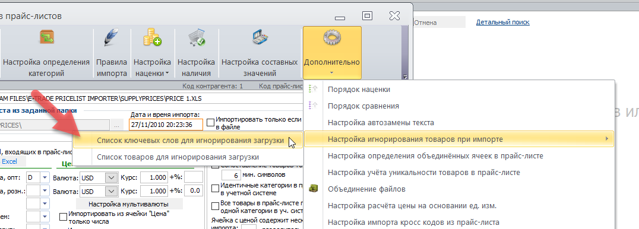
Task: Select Объединение файлов menu entry
Action: tap(459, 189)
